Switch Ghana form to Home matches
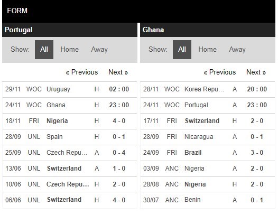The image size is (278, 215). click(207, 50)
